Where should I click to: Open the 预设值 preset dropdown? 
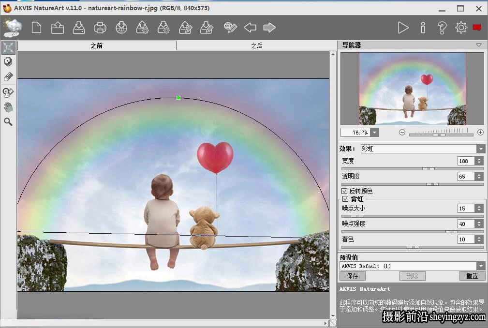click(481, 266)
